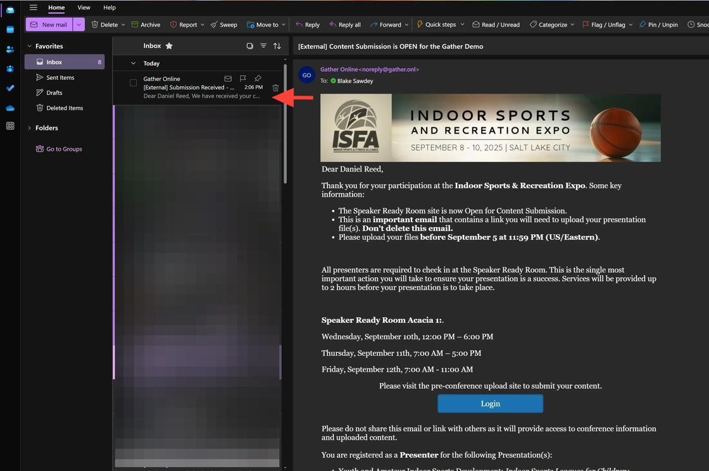Click the ISFA expo banner image
The width and height of the screenshot is (709, 471).
(490, 128)
